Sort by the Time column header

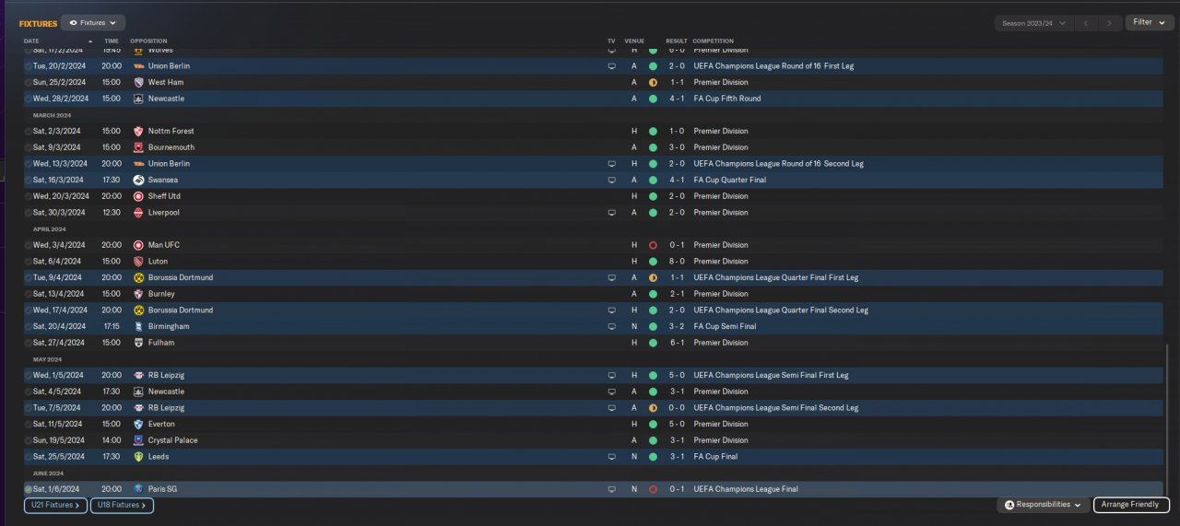112,41
